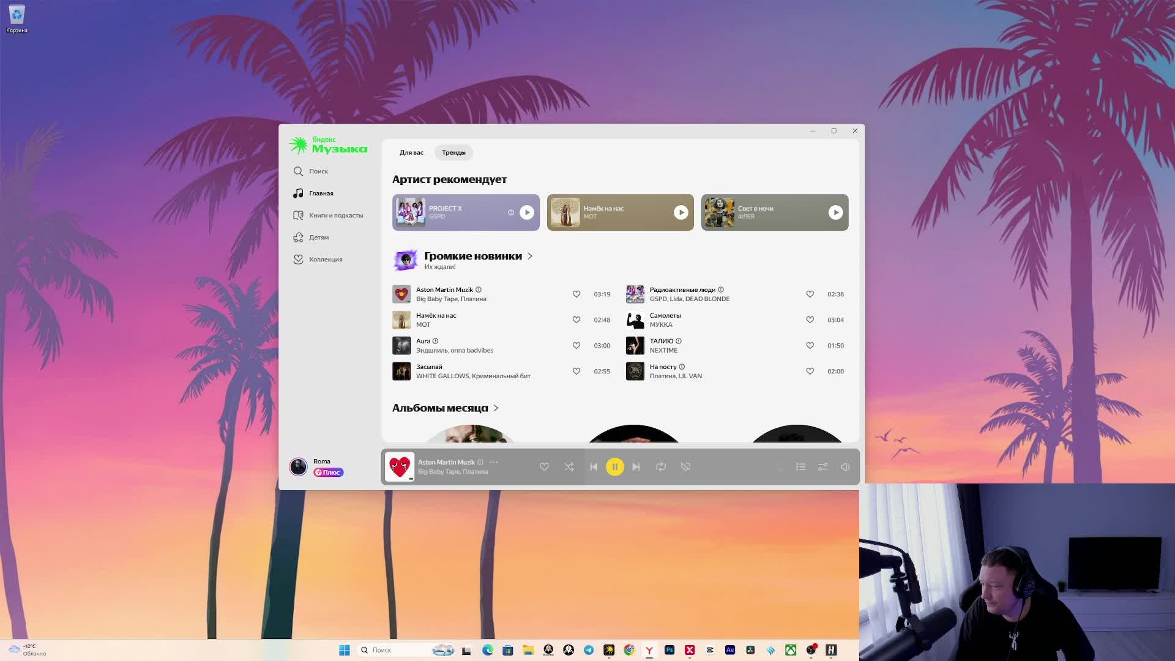The width and height of the screenshot is (1175, 661).
Task: Switch to the Тренды tab
Action: [453, 152]
